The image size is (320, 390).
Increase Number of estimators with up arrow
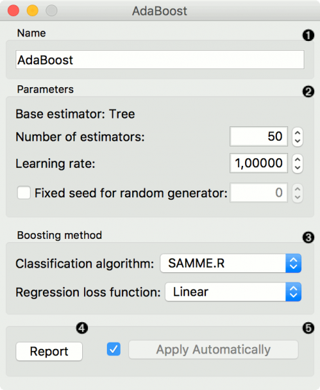click(297, 133)
